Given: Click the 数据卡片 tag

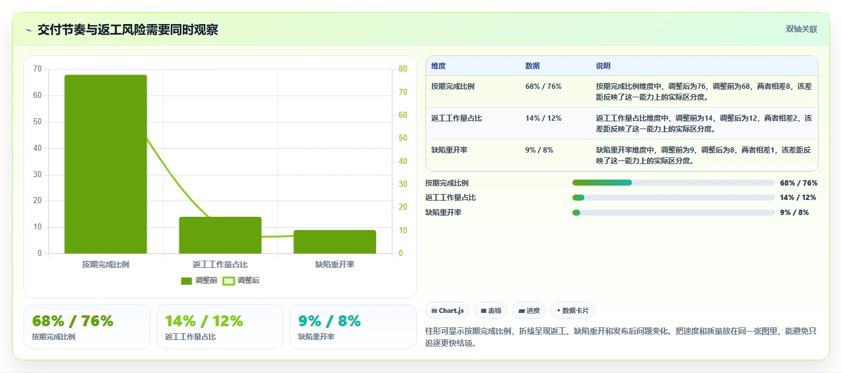Looking at the screenshot, I should 573,311.
